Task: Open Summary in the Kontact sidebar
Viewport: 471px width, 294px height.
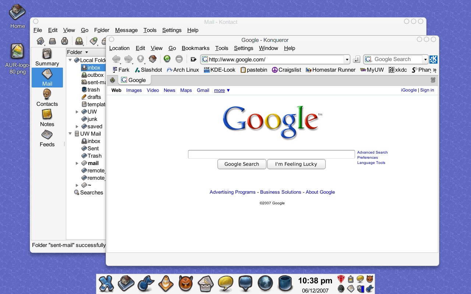Action: 47,57
